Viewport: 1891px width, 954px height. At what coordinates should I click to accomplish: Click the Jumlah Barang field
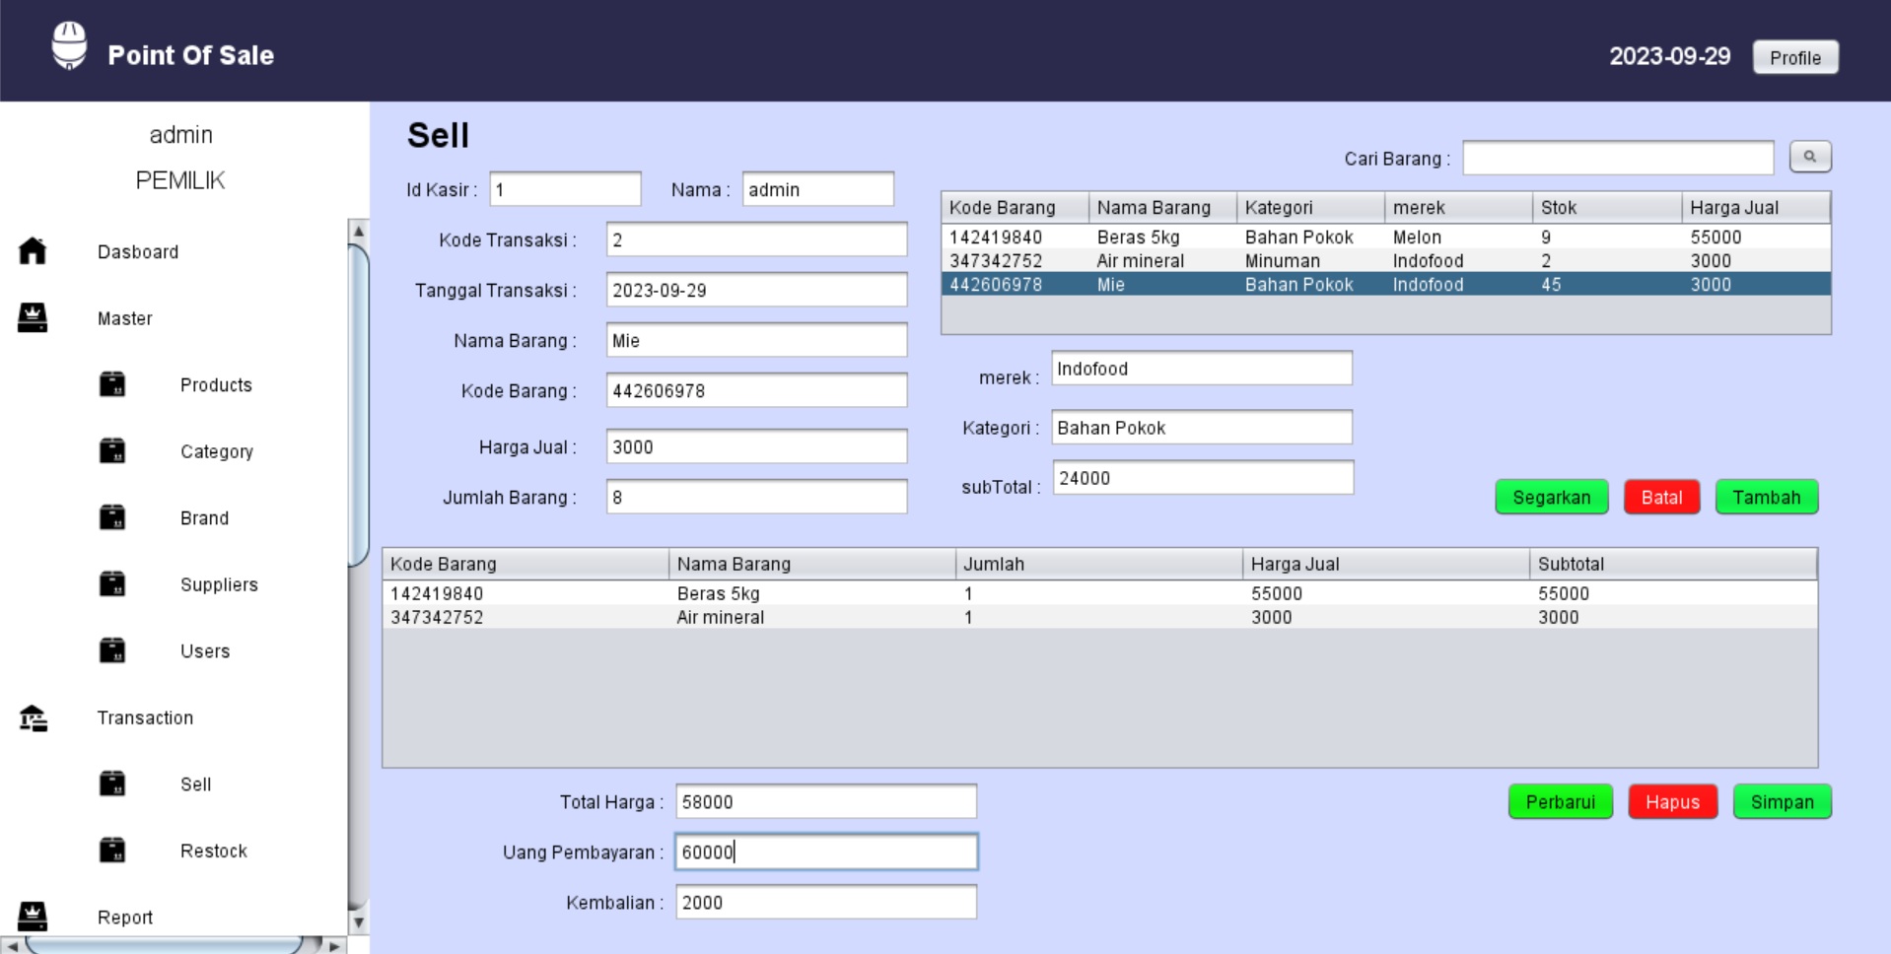point(756,497)
